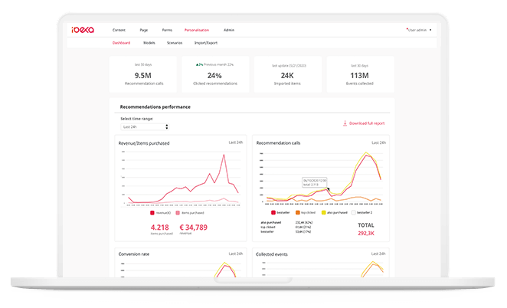
Task: Click the time range stepper arrows
Action: click(167, 127)
